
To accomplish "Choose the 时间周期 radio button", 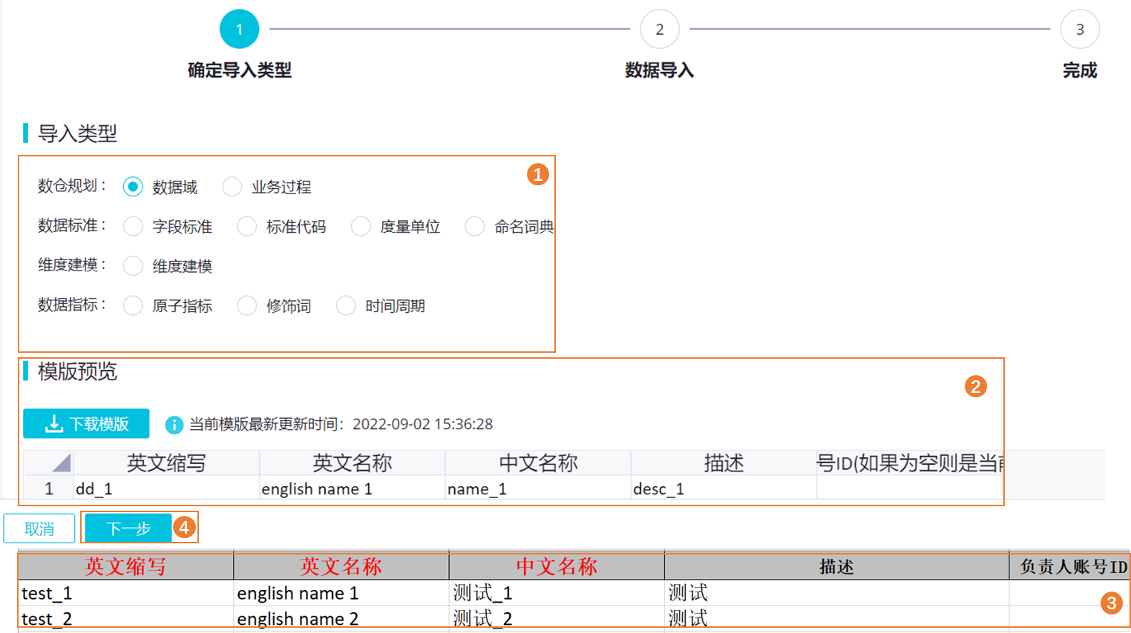I will coord(346,305).
